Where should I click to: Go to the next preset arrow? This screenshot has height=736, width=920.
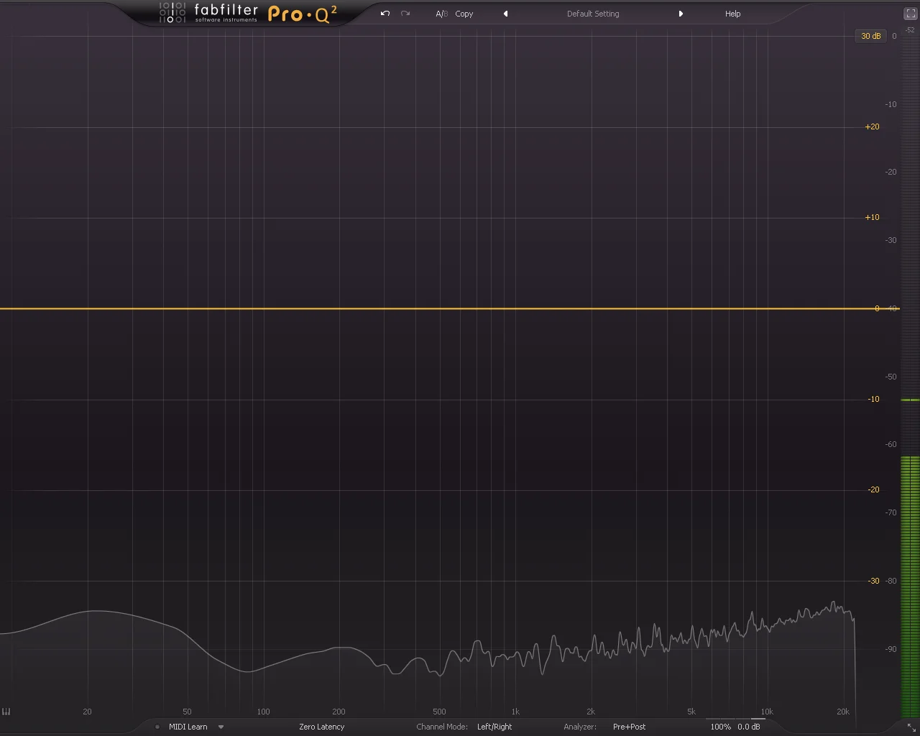[681, 14]
